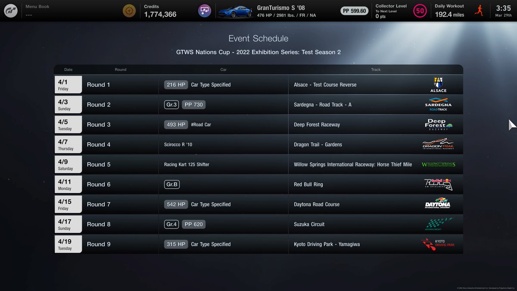517x291 pixels.
Task: Select the 4/7 Thursday date tile
Action: click(x=68, y=144)
